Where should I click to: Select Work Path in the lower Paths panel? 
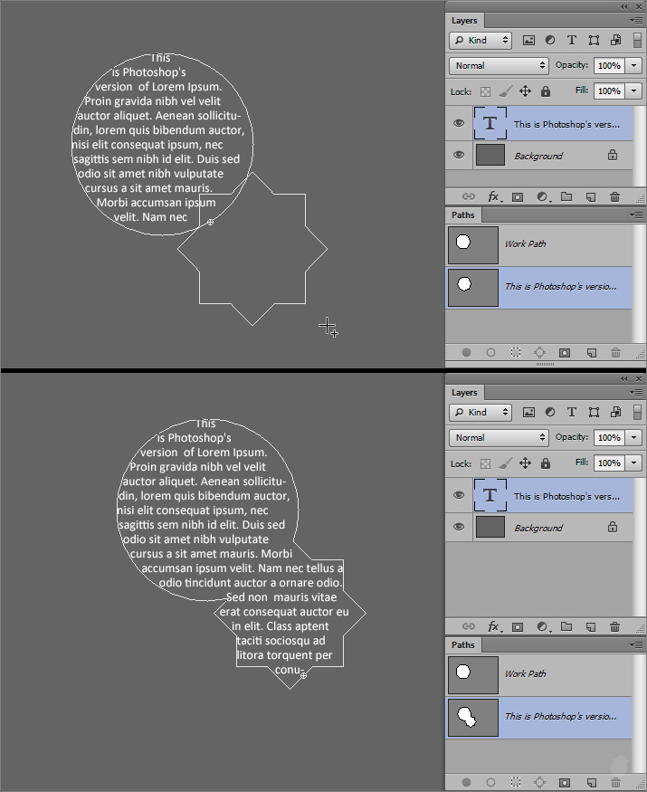525,673
